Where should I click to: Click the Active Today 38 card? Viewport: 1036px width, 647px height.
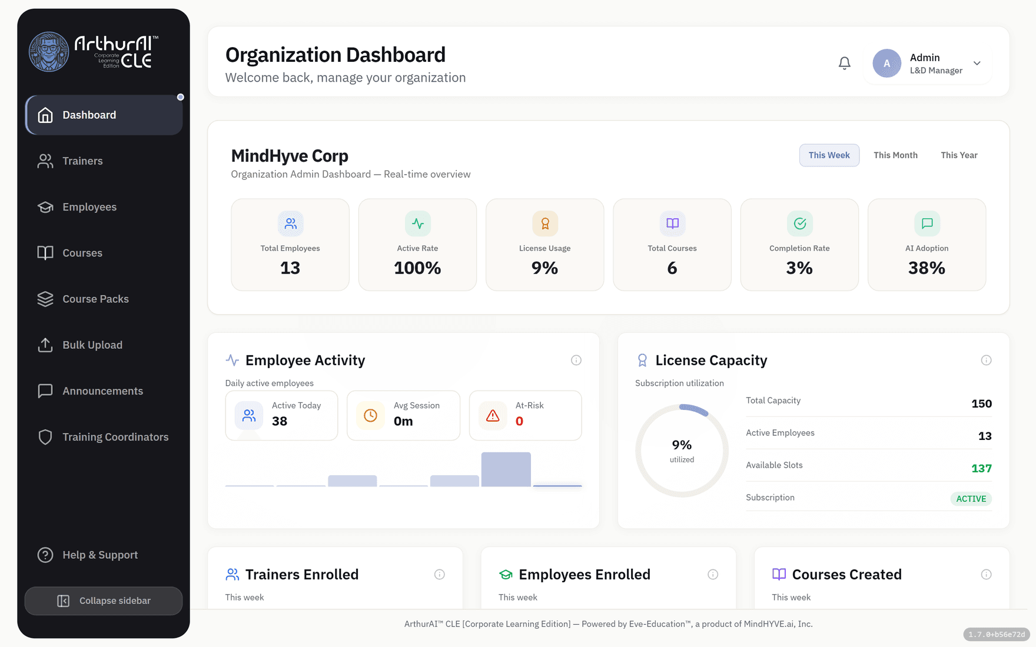[x=281, y=415]
